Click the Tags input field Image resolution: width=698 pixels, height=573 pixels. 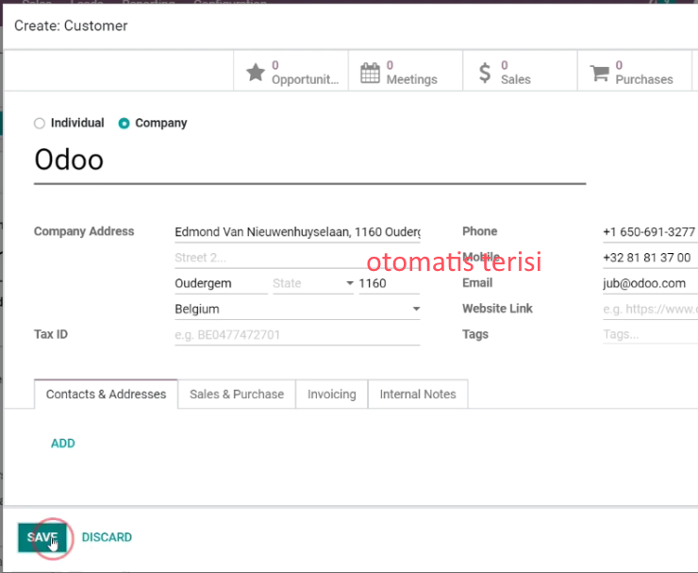click(651, 334)
